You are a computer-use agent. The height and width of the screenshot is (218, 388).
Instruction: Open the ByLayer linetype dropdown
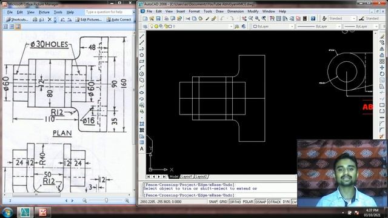339,26
